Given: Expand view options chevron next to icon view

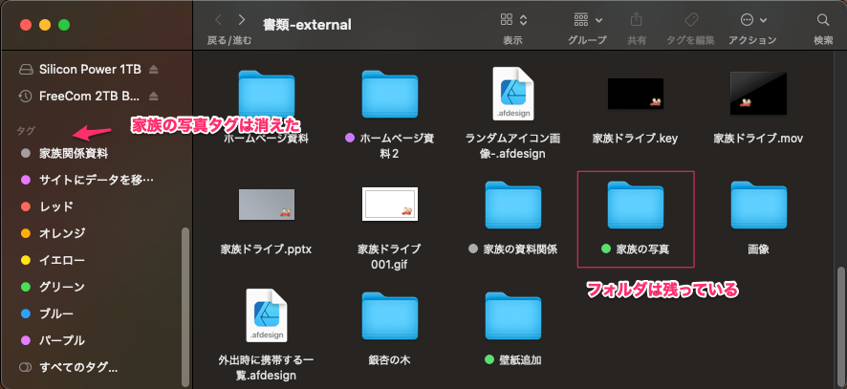Looking at the screenshot, I should (x=525, y=20).
